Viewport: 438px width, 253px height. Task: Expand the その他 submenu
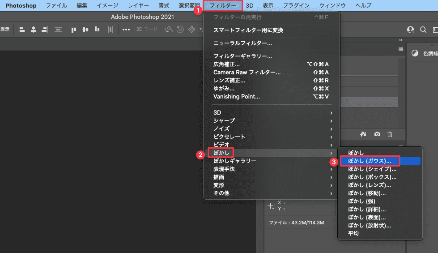click(272, 193)
